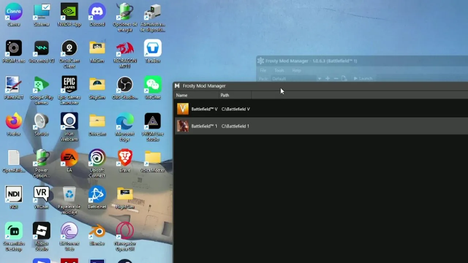Open REDRAGON M711 shortcut
This screenshot has height=263, width=468.
[125, 54]
